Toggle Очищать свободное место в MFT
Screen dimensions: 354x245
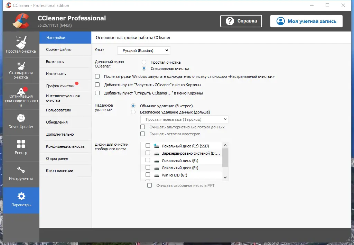pyautogui.click(x=149, y=185)
